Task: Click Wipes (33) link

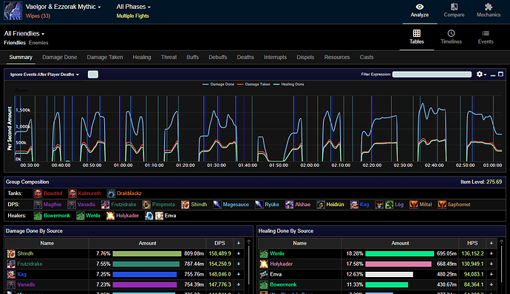Action: coord(38,16)
